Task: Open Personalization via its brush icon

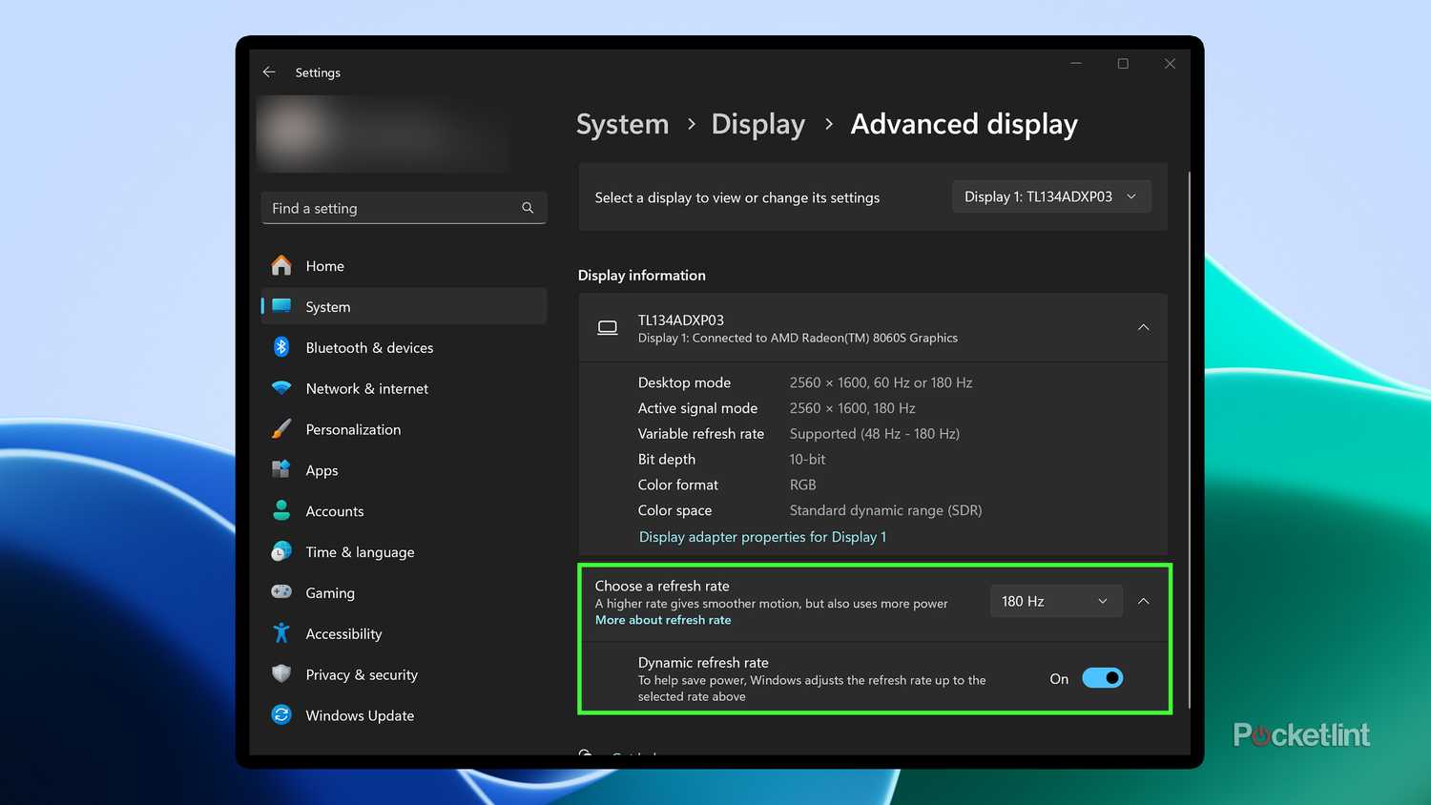Action: click(x=281, y=429)
